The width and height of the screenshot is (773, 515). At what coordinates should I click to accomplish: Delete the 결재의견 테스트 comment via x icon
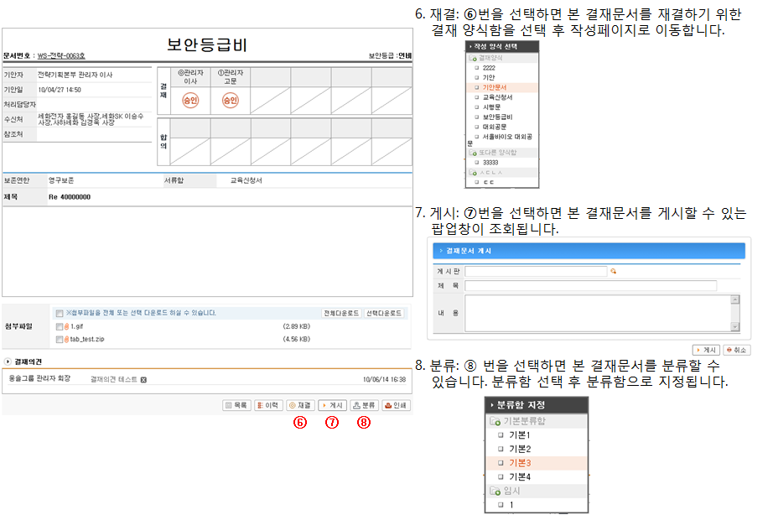coord(143,380)
